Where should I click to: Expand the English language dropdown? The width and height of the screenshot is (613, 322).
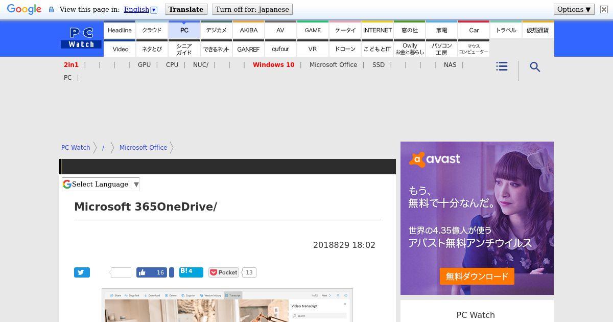pos(153,10)
